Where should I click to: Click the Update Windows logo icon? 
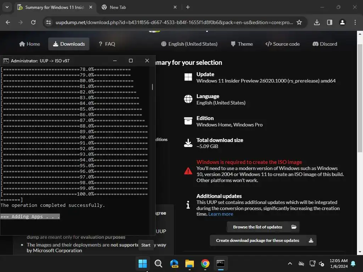188,77
